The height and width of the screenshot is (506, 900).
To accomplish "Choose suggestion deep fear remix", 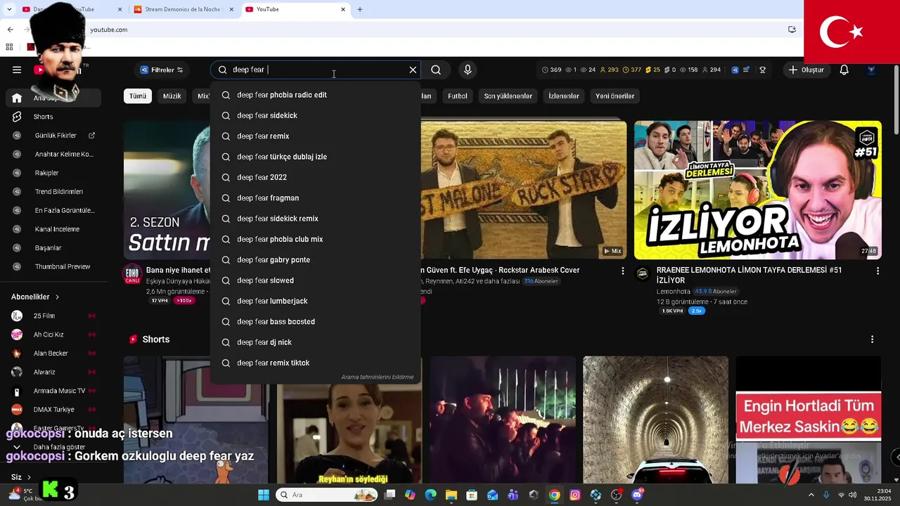I will [315, 136].
